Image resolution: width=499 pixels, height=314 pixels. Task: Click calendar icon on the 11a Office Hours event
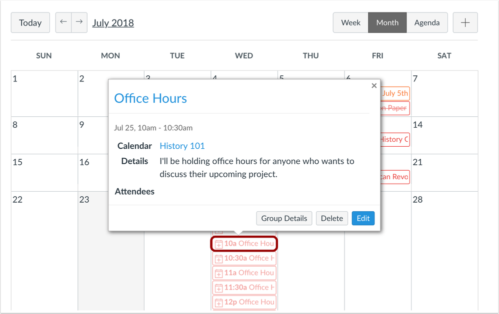(x=218, y=273)
